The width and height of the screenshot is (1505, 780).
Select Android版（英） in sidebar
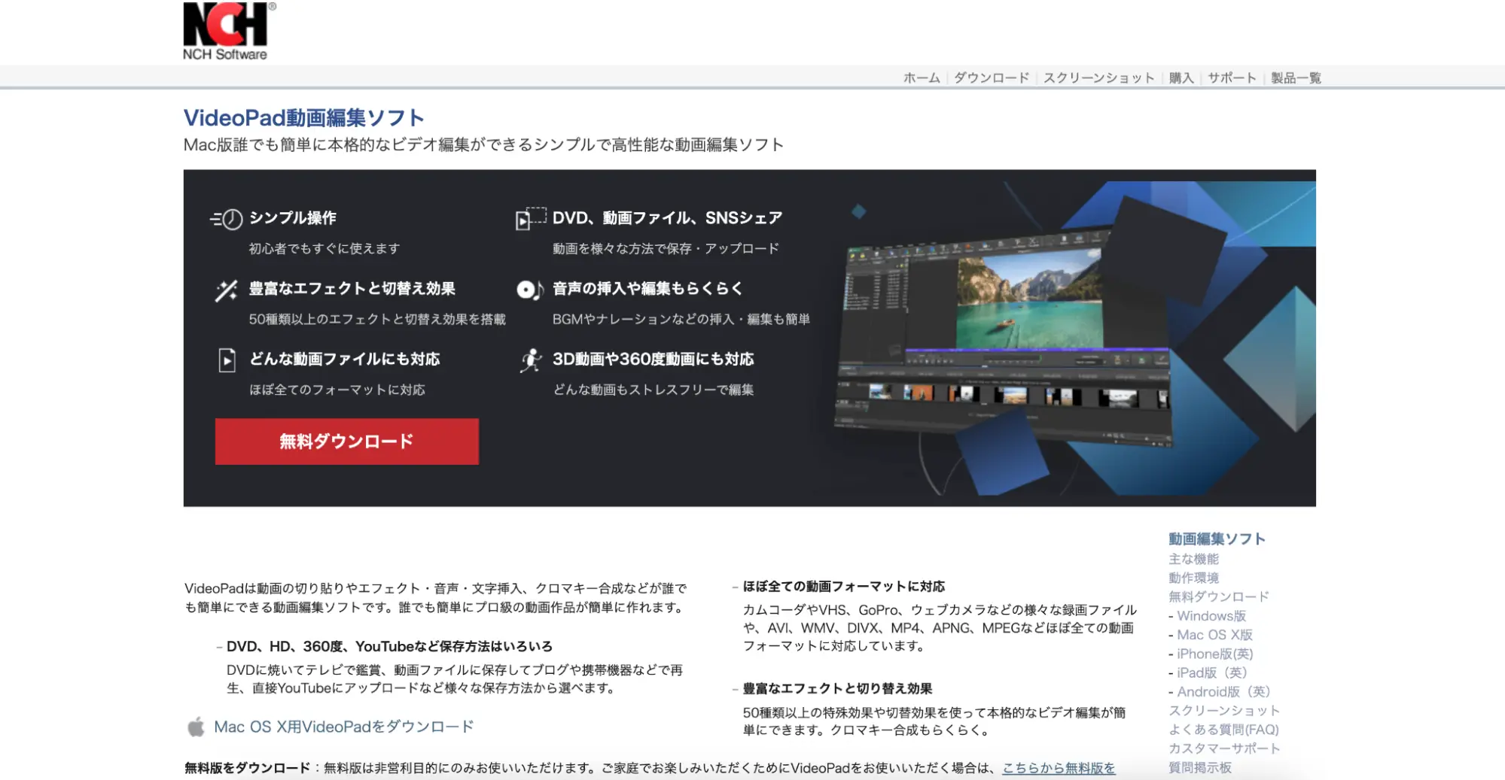1223,691
